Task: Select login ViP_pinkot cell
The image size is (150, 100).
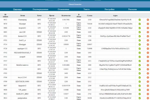Action: pos(22,90)
